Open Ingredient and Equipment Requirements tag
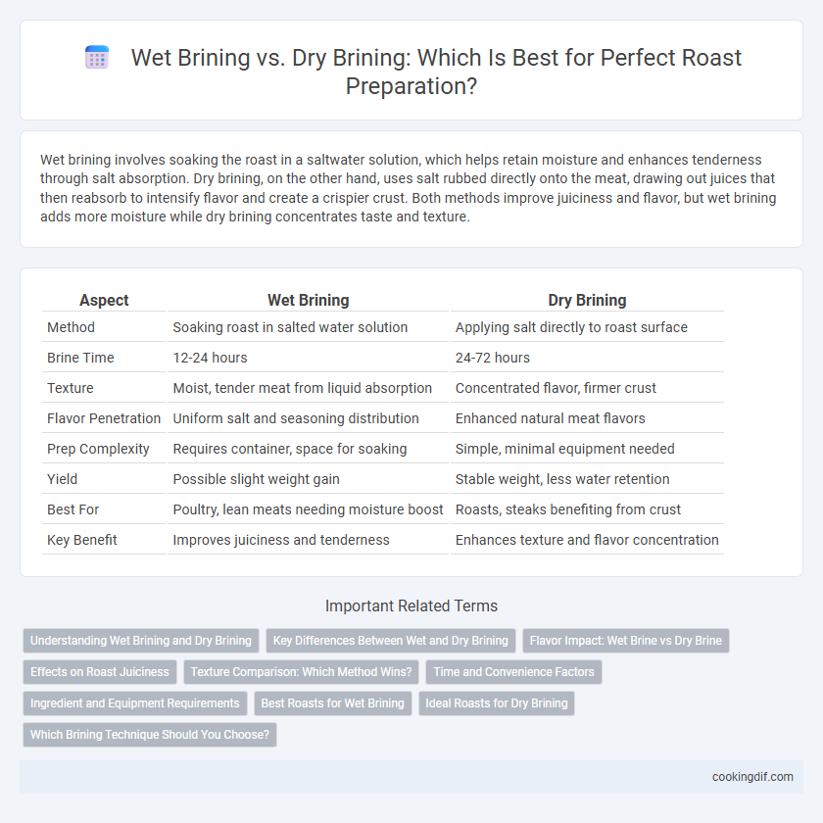The height and width of the screenshot is (823, 823). click(x=135, y=703)
